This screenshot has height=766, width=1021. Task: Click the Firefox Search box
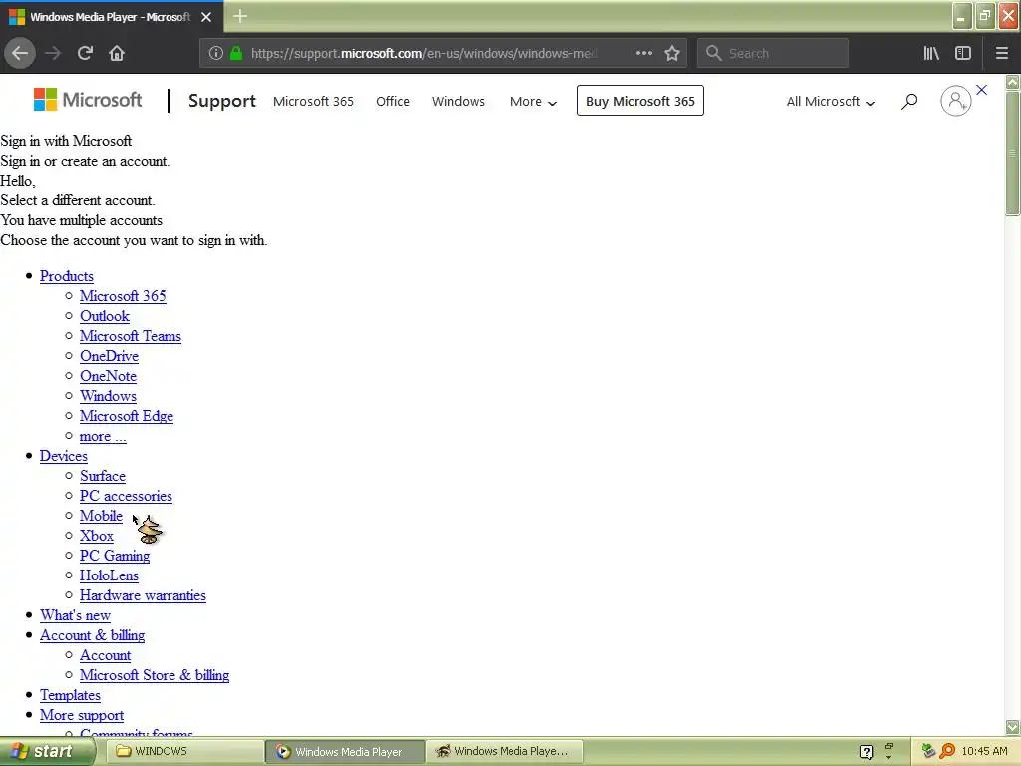773,53
